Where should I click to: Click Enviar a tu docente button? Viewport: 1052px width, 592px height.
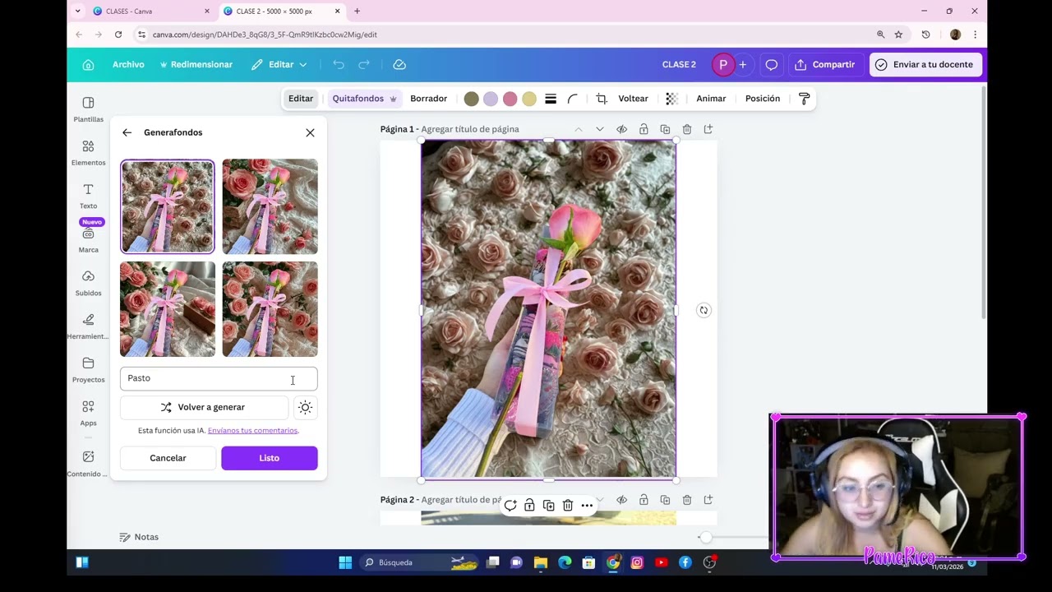pyautogui.click(x=925, y=64)
